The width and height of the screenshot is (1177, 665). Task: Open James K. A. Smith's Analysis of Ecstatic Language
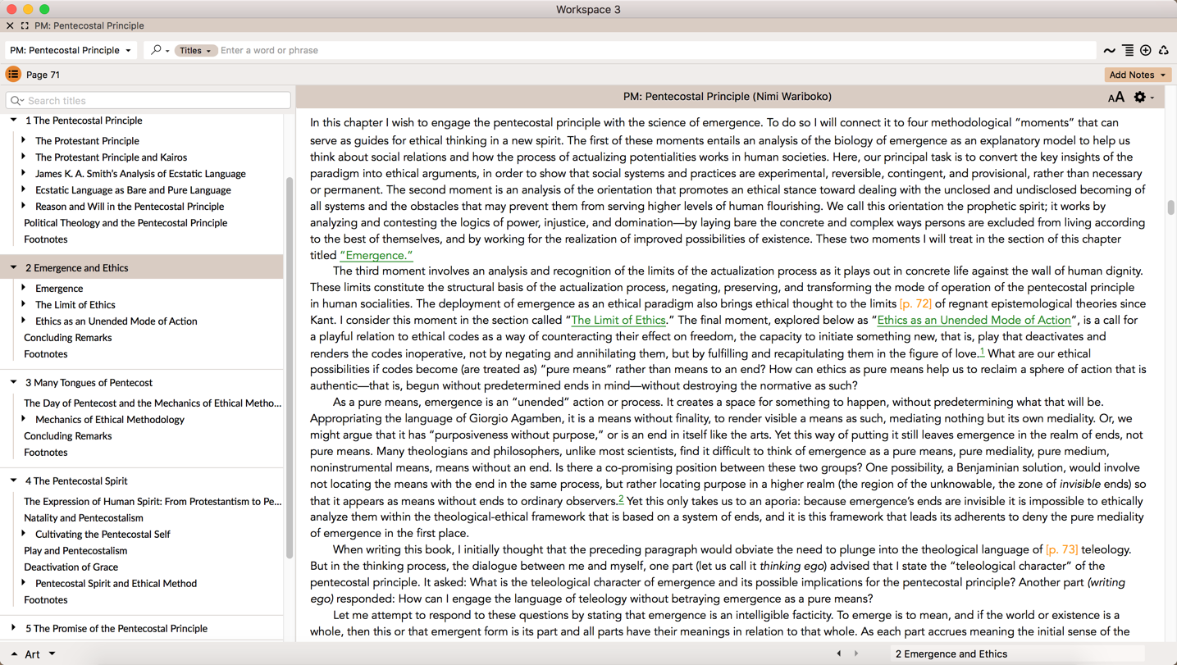[x=140, y=174]
